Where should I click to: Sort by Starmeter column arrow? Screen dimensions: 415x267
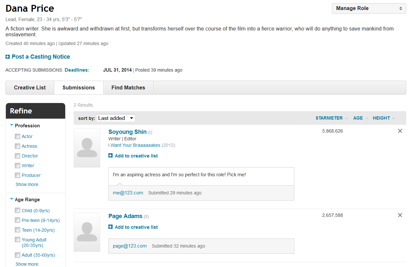tap(347, 118)
